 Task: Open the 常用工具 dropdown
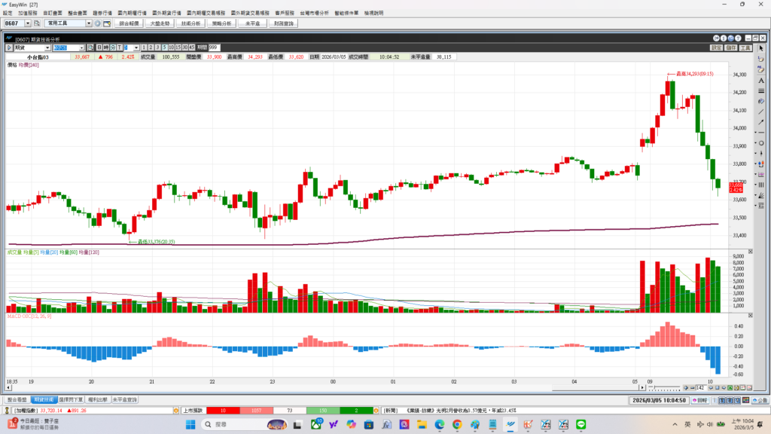89,23
